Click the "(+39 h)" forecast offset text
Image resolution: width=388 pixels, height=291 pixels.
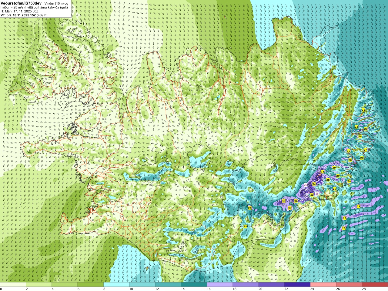pos(42,15)
